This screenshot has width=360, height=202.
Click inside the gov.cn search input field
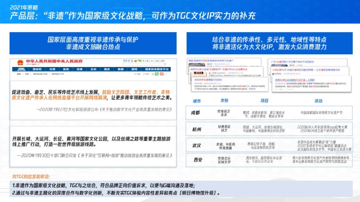144,64
